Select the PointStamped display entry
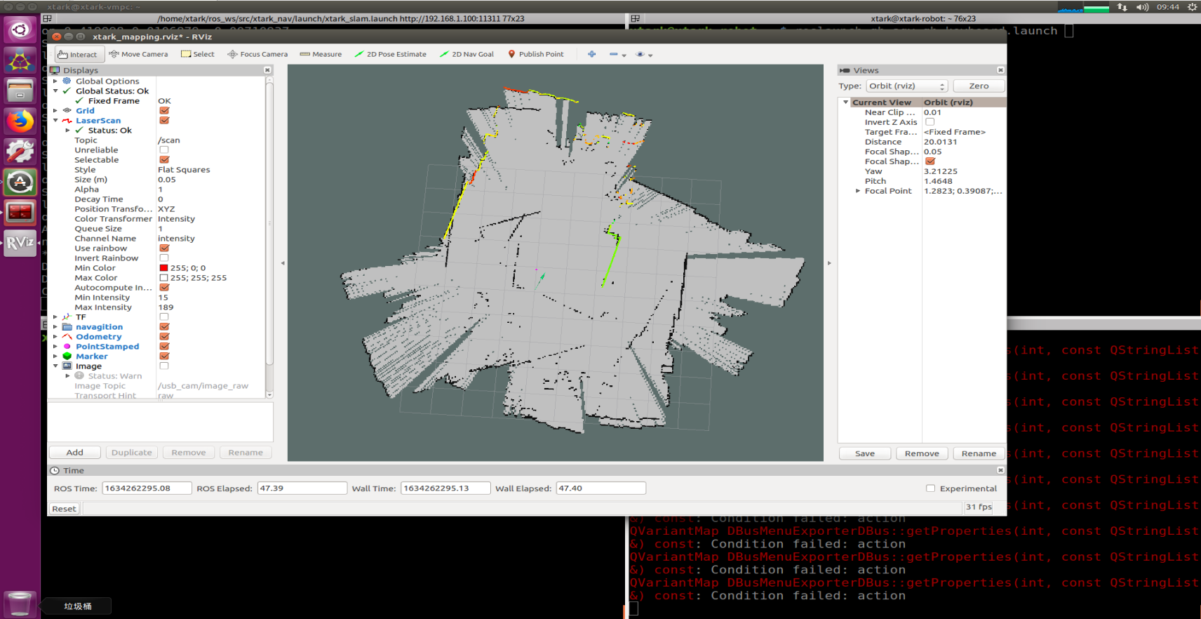Image resolution: width=1201 pixels, height=619 pixels. 107,347
